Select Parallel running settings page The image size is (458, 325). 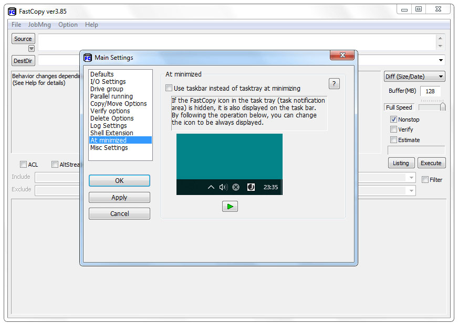click(120, 96)
